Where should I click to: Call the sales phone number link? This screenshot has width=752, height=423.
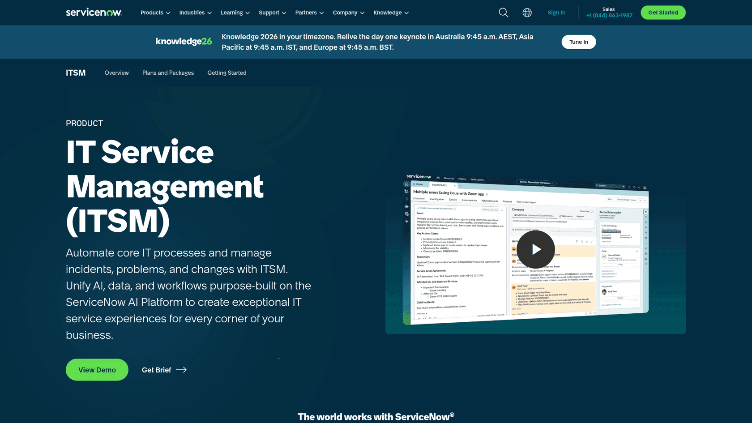(609, 15)
